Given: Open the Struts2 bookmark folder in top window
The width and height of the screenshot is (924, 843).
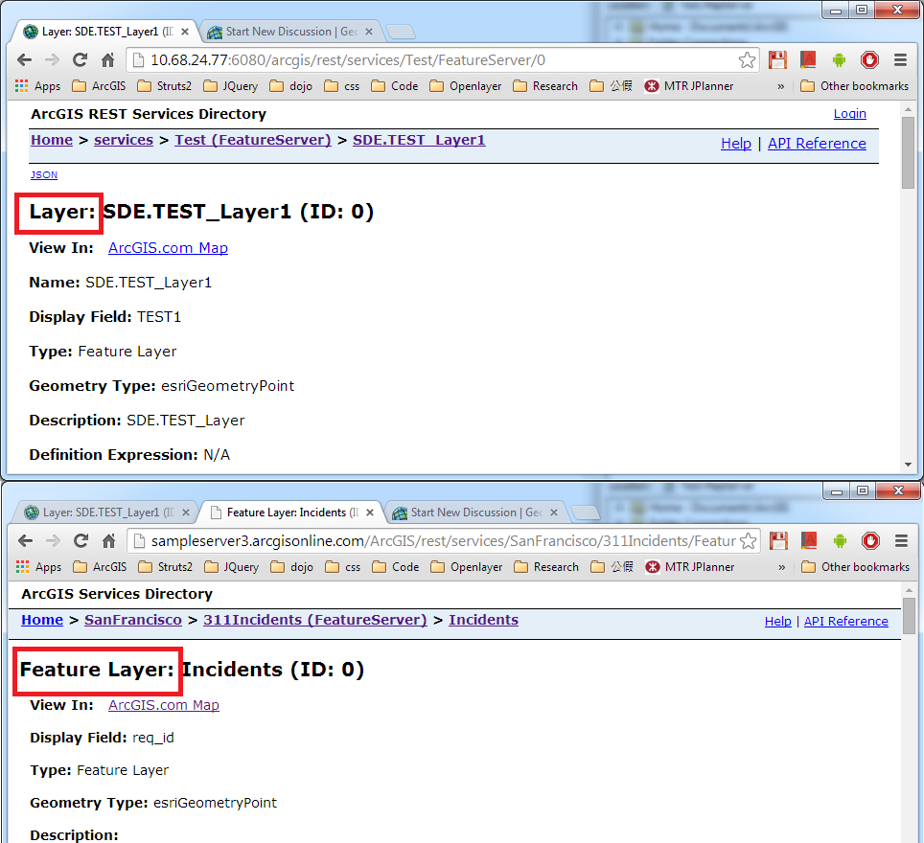Looking at the screenshot, I should pos(165,86).
